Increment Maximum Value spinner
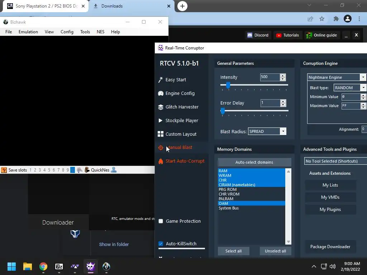This screenshot has height=275, width=367. pos(363,104)
